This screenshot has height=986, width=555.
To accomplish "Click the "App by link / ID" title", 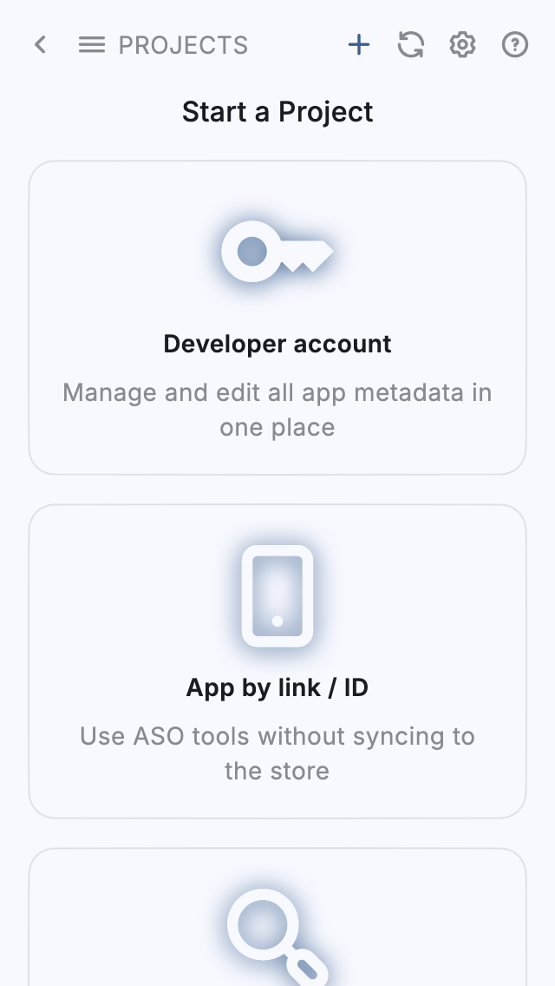I will point(277,687).
